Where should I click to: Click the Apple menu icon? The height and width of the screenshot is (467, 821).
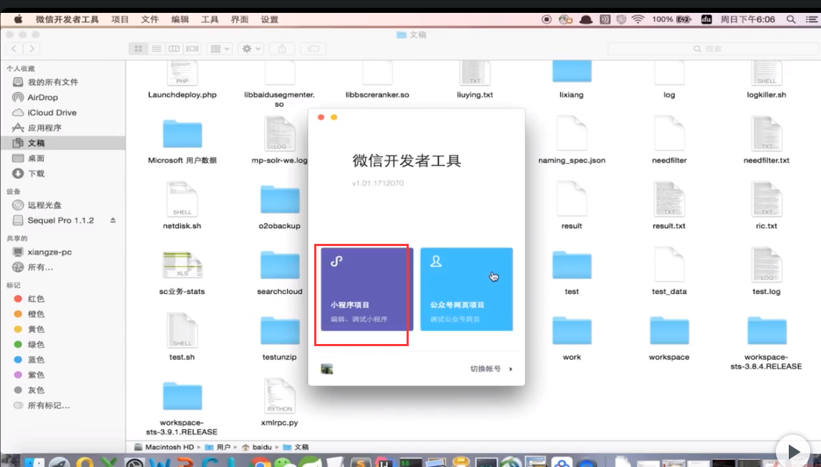(x=19, y=19)
